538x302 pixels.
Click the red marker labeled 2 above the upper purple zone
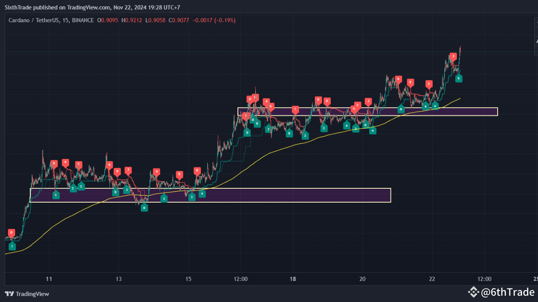[357, 105]
